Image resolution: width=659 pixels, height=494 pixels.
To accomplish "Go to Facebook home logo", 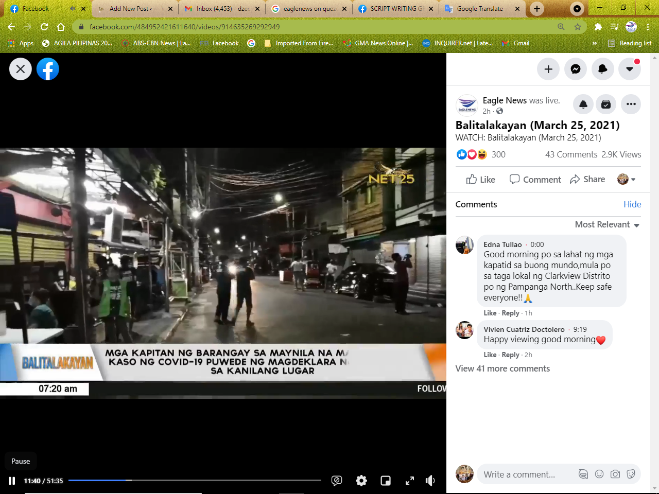I will 48,69.
